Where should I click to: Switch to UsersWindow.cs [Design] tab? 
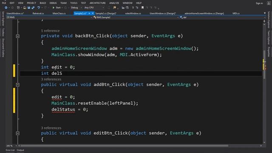point(163,13)
